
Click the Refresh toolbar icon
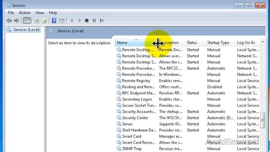pos(37,21)
